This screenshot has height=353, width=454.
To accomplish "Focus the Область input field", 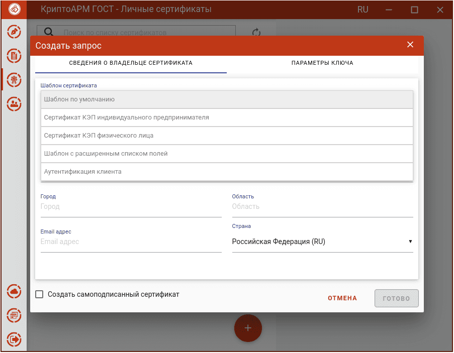I will click(323, 207).
